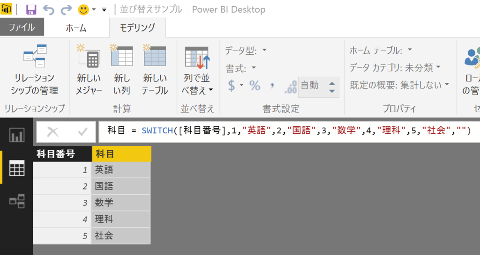Click the Redo arrow icon
The image size is (480, 255).
click(x=66, y=10)
